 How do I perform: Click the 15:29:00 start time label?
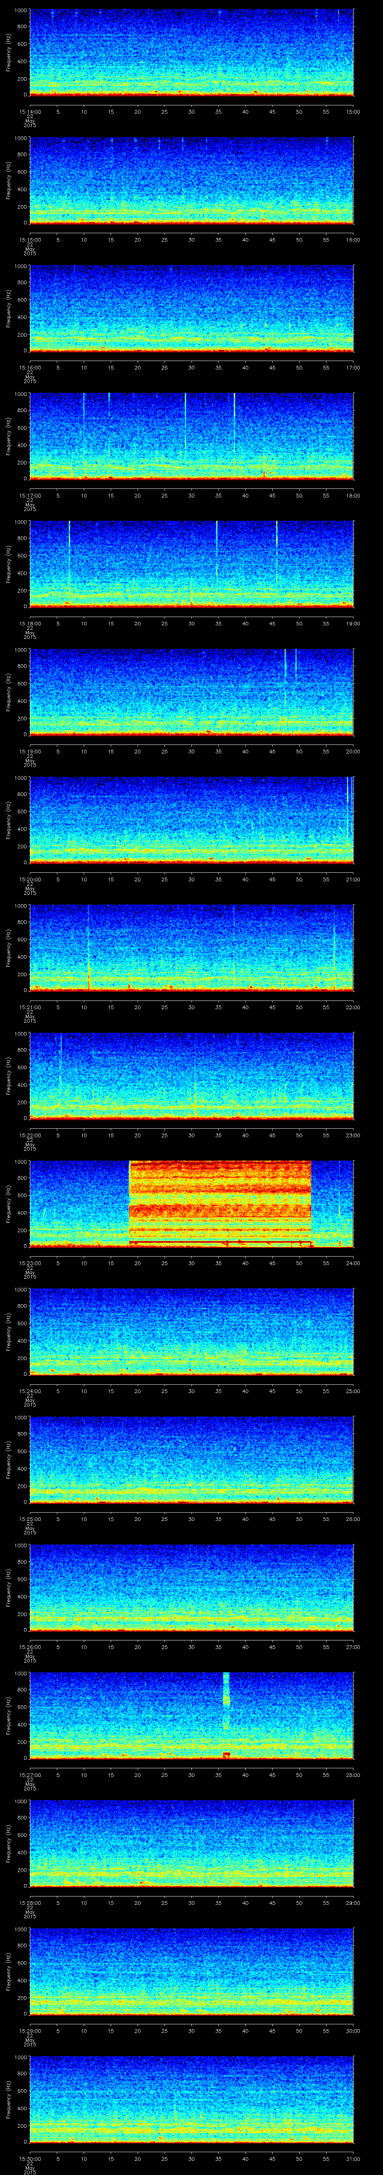point(30,2031)
